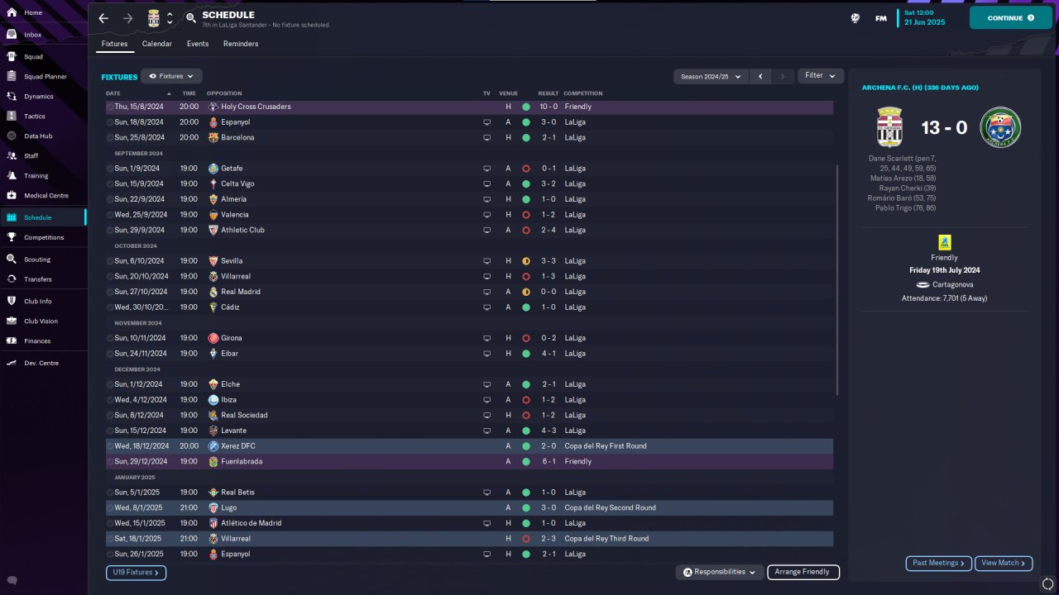Click the Real Madrid club badge

(x=213, y=292)
